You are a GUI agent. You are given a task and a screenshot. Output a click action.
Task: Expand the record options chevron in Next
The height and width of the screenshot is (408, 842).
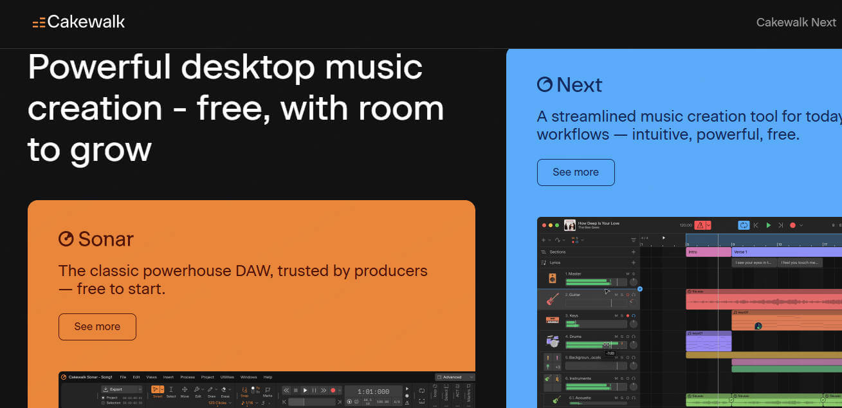pos(801,225)
